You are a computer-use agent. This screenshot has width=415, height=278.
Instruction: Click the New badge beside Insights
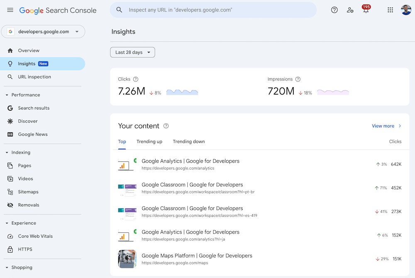(x=43, y=64)
